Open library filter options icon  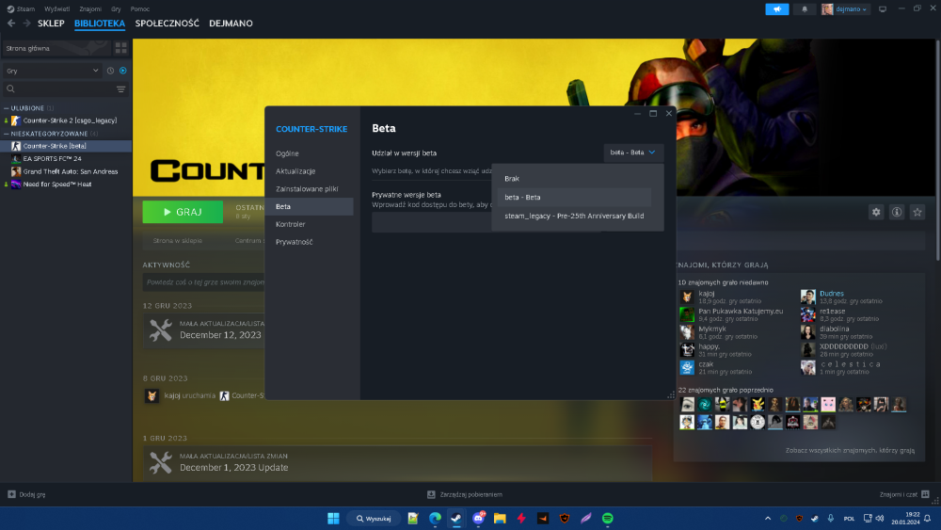(x=121, y=88)
